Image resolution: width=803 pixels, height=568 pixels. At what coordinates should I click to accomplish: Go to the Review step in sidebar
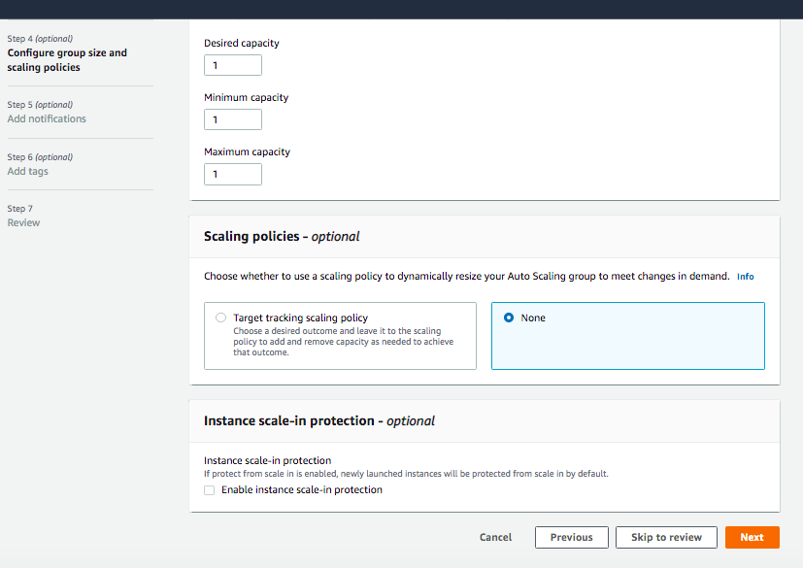click(x=24, y=222)
